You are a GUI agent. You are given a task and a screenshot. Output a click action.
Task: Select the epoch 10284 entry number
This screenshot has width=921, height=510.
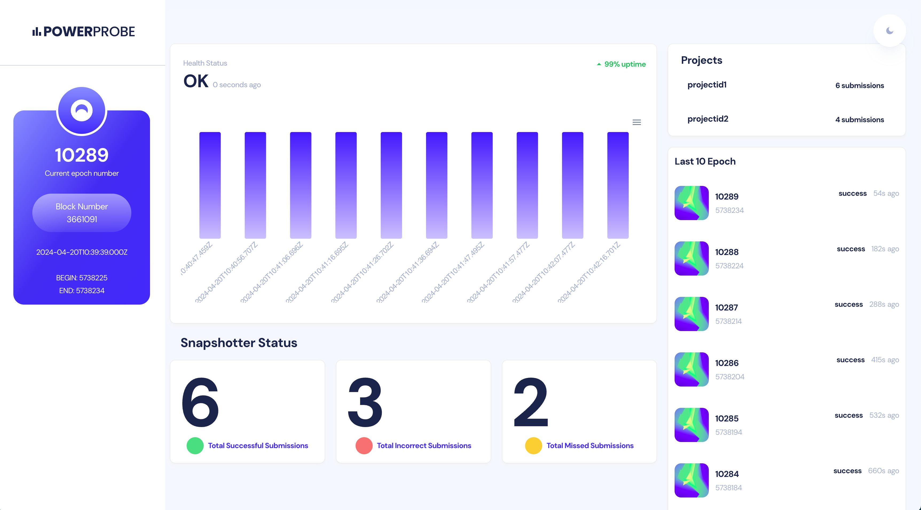tap(726, 474)
